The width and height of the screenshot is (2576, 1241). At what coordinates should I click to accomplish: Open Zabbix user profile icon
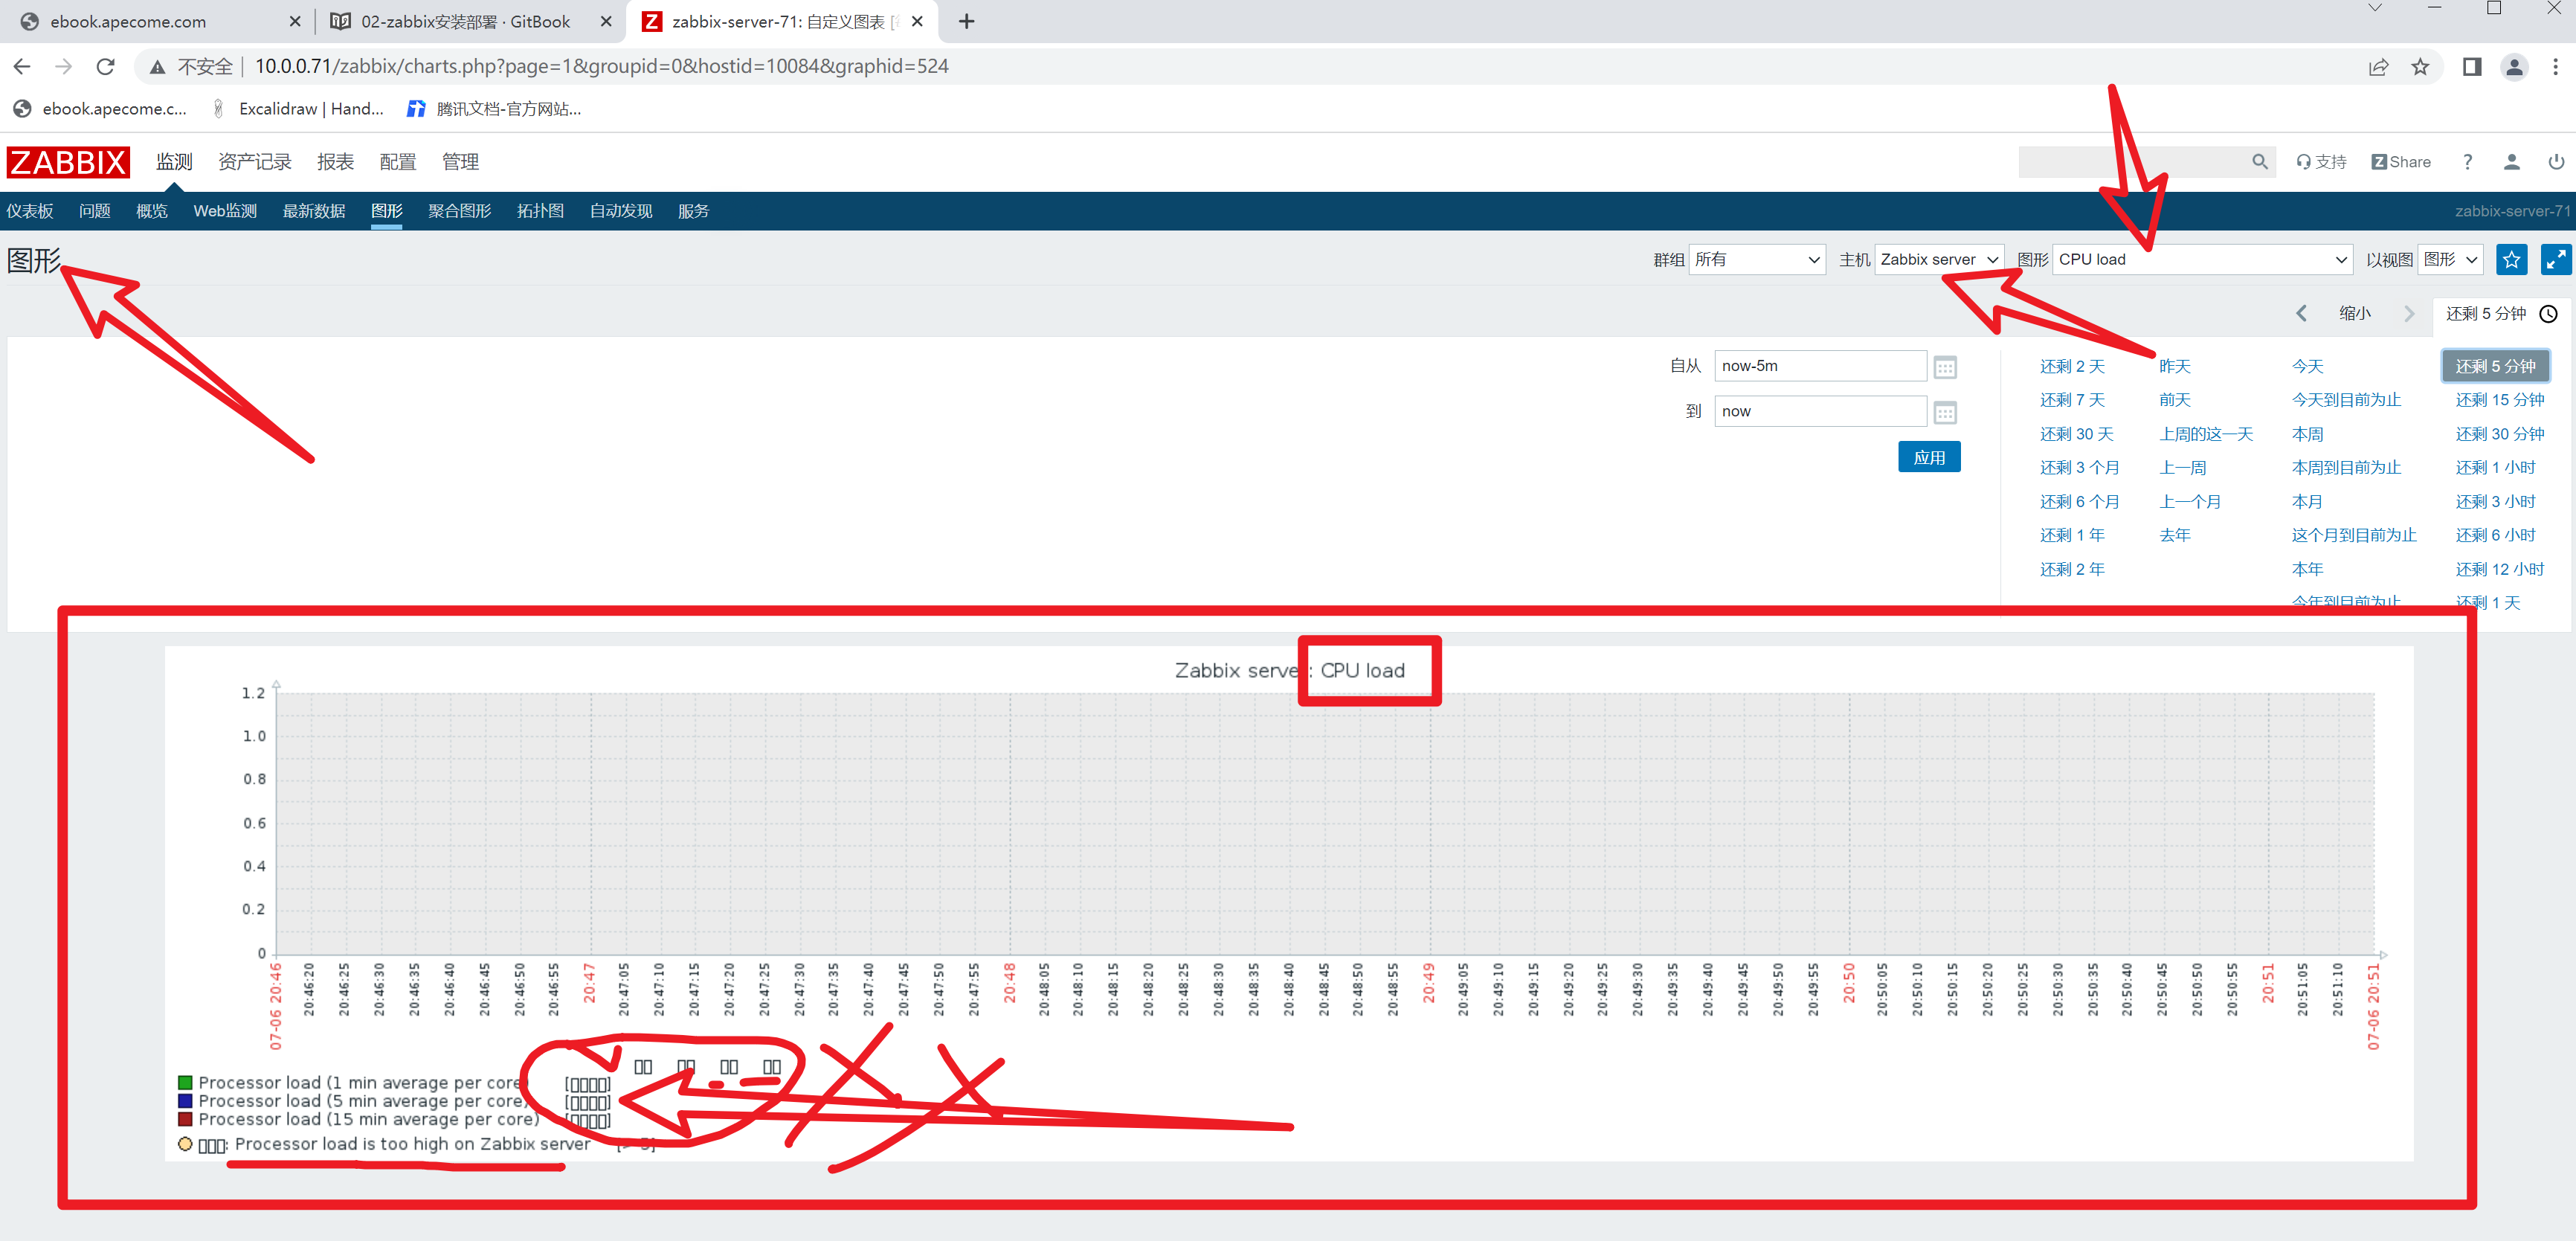click(x=2511, y=162)
